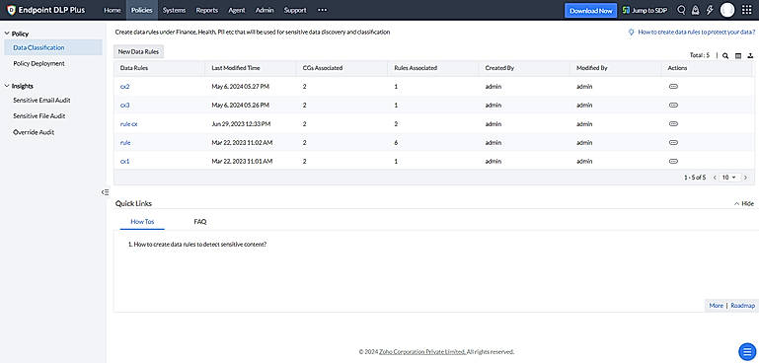Click Jump to SDP
759x363 pixels.
click(645, 10)
